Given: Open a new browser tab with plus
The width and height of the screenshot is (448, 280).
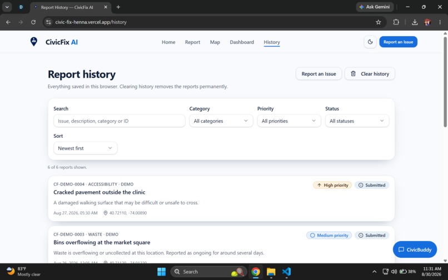Looking at the screenshot, I should [x=118, y=7].
